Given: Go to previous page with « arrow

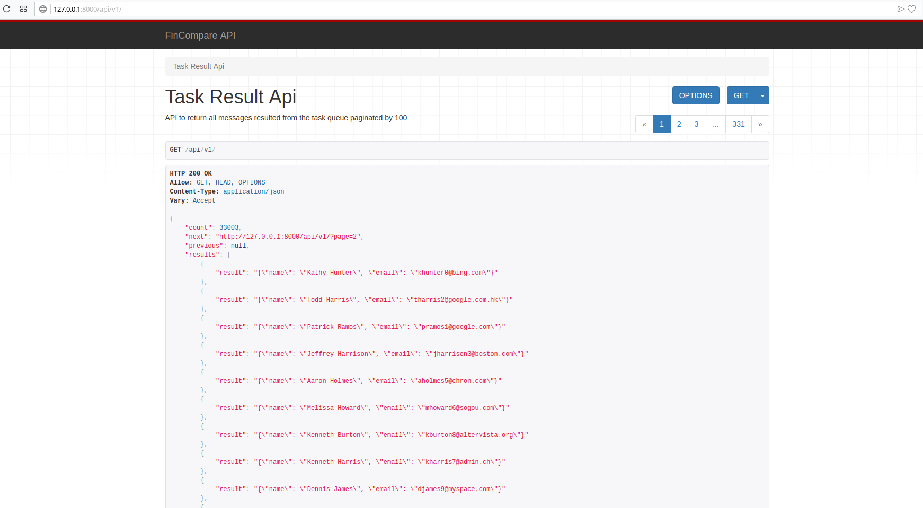Looking at the screenshot, I should tap(644, 124).
